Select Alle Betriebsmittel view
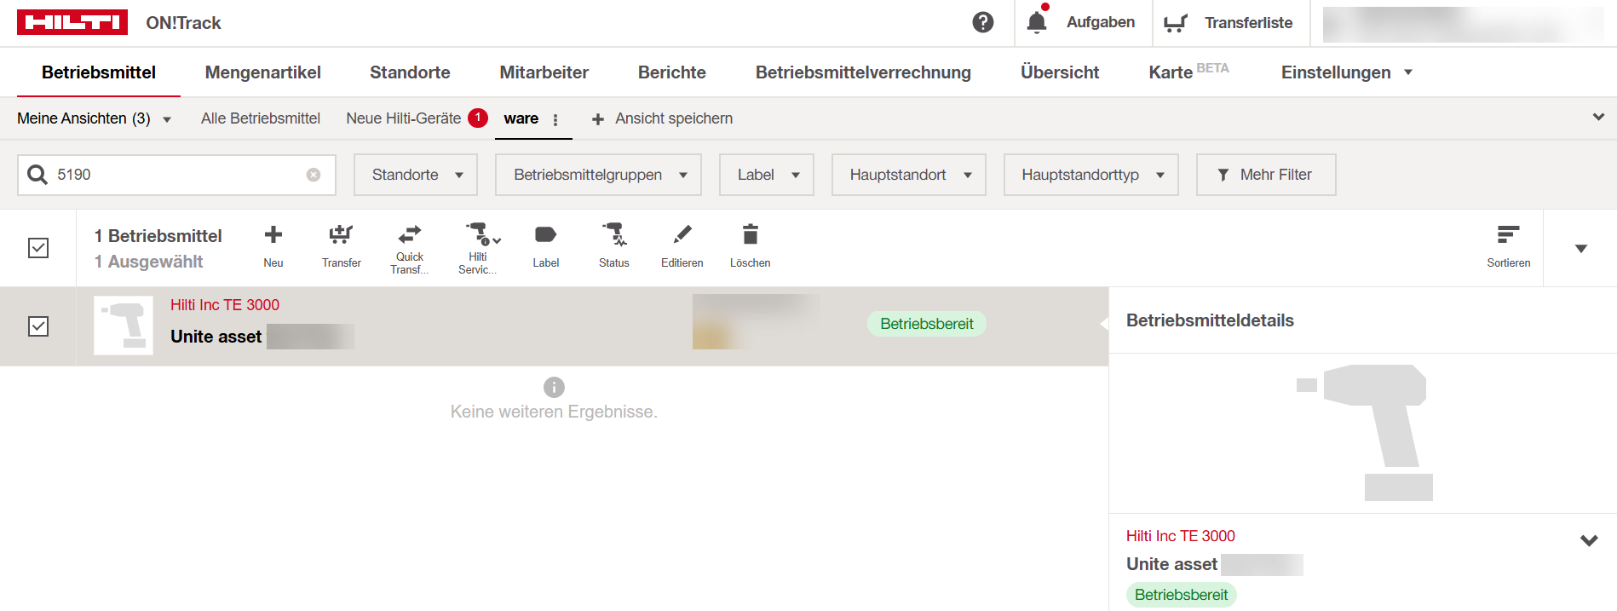Viewport: 1617px width, 611px height. (261, 118)
